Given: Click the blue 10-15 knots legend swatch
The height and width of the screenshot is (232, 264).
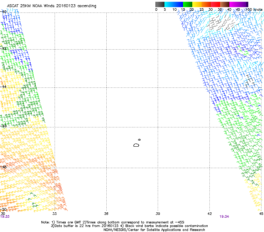Looking at the screenshot, I should point(178,4).
